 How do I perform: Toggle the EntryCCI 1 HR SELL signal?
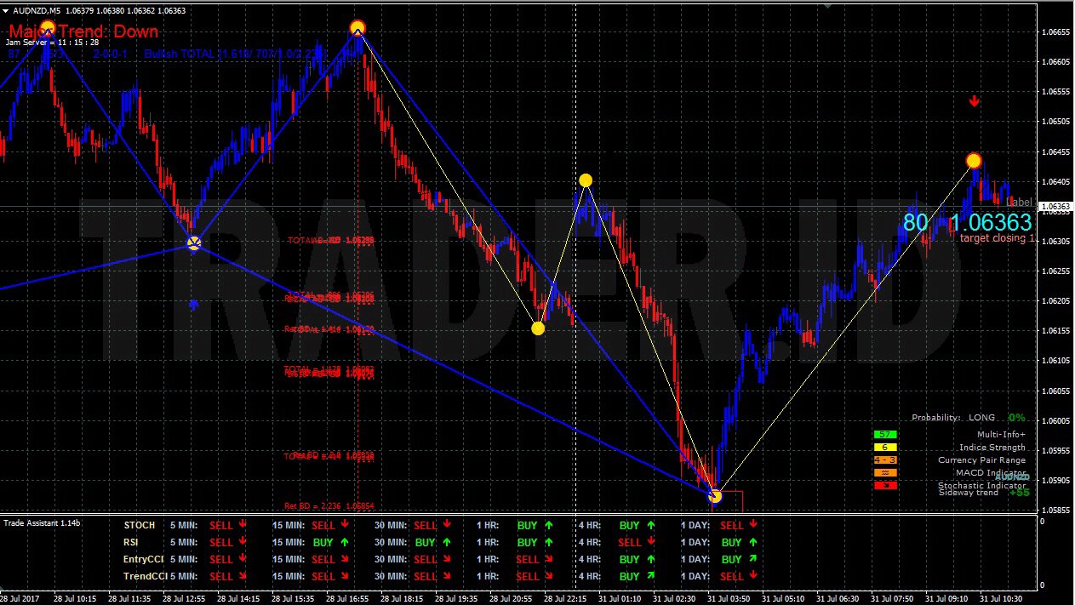[x=529, y=559]
